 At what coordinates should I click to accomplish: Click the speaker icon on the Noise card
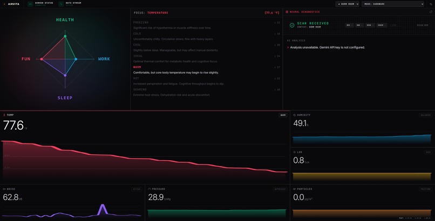pos(4,189)
